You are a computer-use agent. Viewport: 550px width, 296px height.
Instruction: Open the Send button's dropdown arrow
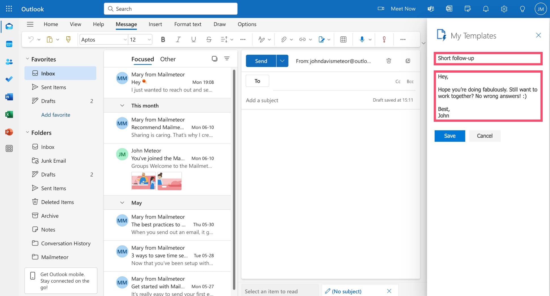(x=282, y=61)
